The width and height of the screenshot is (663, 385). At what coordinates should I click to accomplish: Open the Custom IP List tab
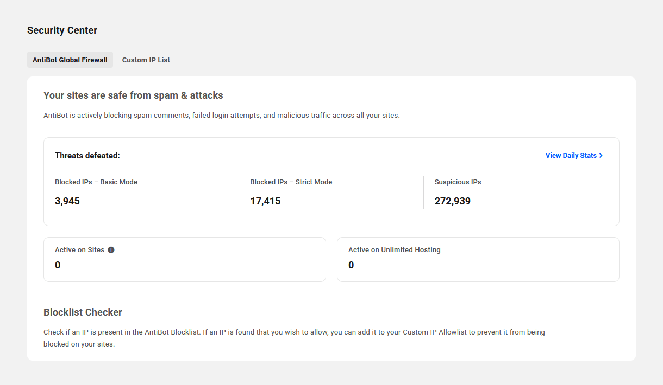pos(146,60)
